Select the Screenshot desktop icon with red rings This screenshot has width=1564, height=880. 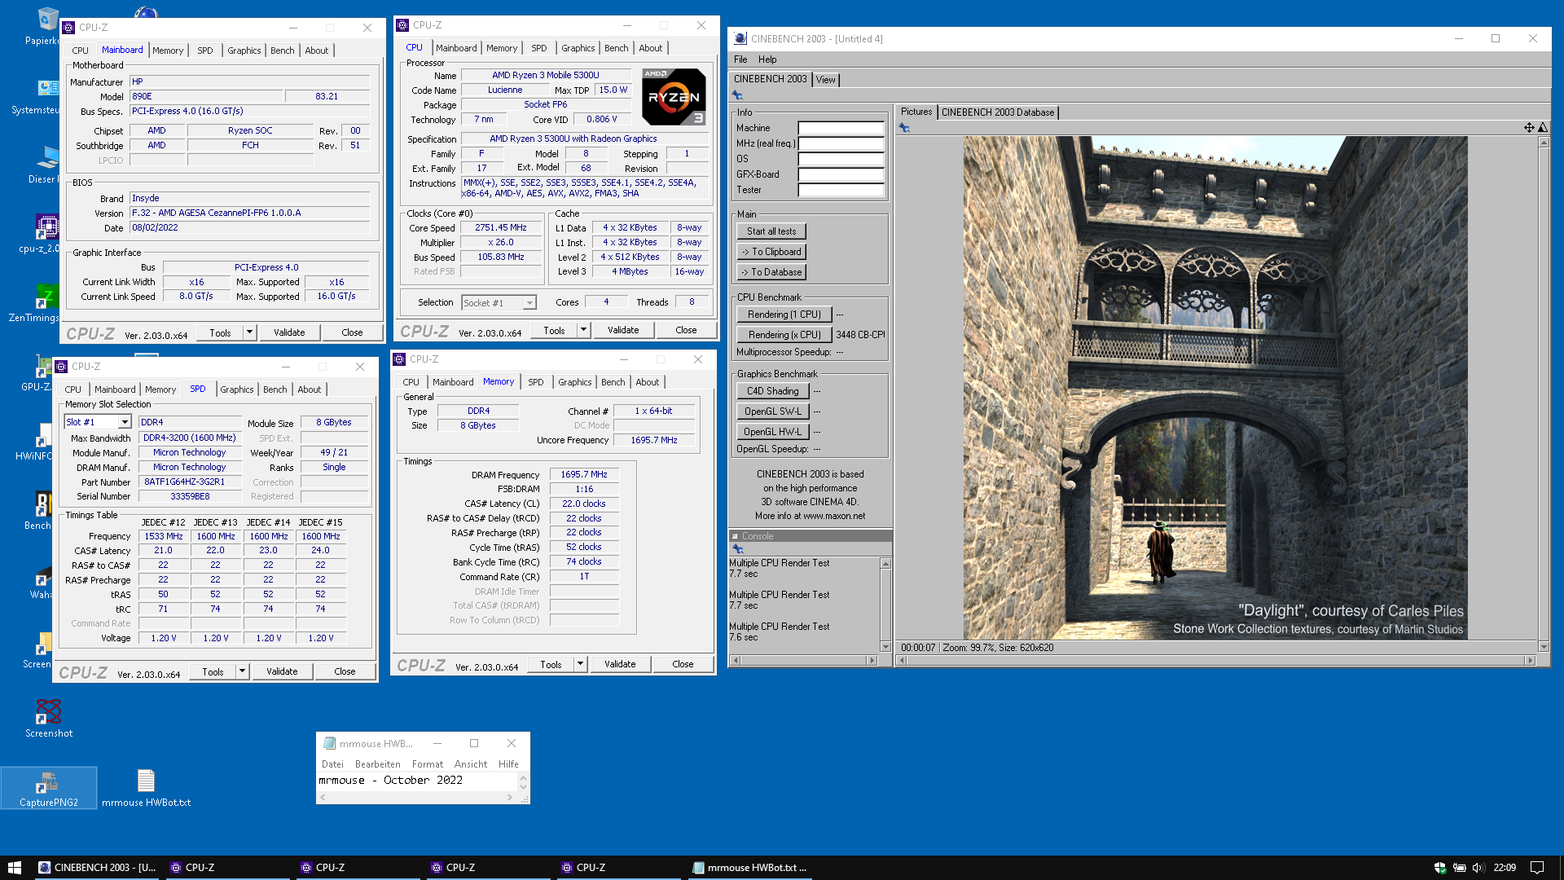(49, 719)
